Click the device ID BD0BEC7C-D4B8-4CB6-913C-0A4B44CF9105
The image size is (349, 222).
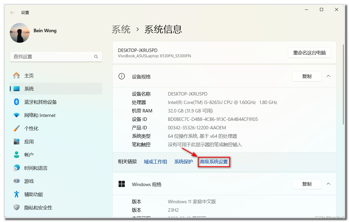click(x=213, y=119)
